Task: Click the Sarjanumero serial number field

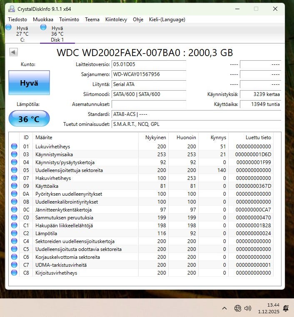Action: click(149, 74)
